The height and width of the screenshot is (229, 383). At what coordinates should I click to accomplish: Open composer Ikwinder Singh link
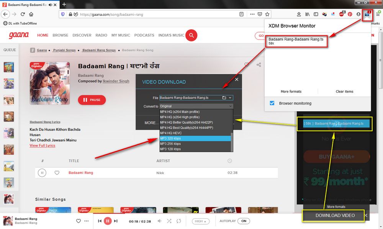click(116, 81)
